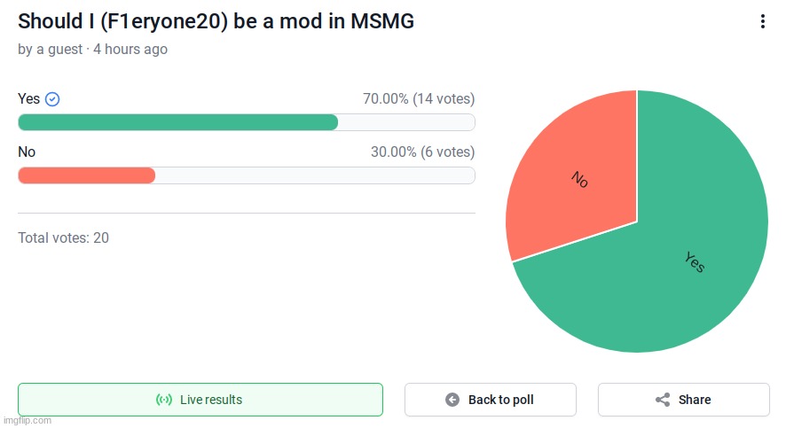Select the red No progress bar
This screenshot has width=786, height=428.
tap(87, 175)
